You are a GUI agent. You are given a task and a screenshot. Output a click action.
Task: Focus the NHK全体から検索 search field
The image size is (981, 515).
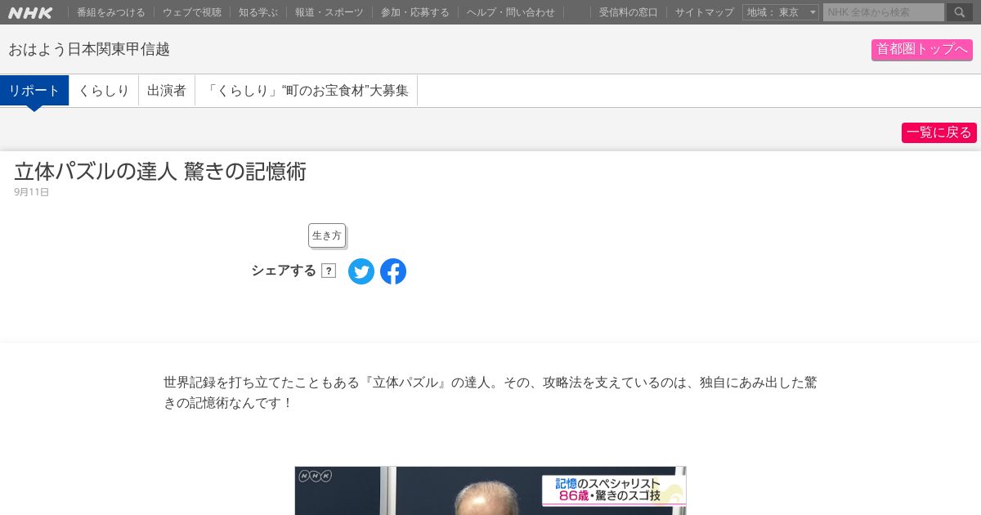click(884, 12)
